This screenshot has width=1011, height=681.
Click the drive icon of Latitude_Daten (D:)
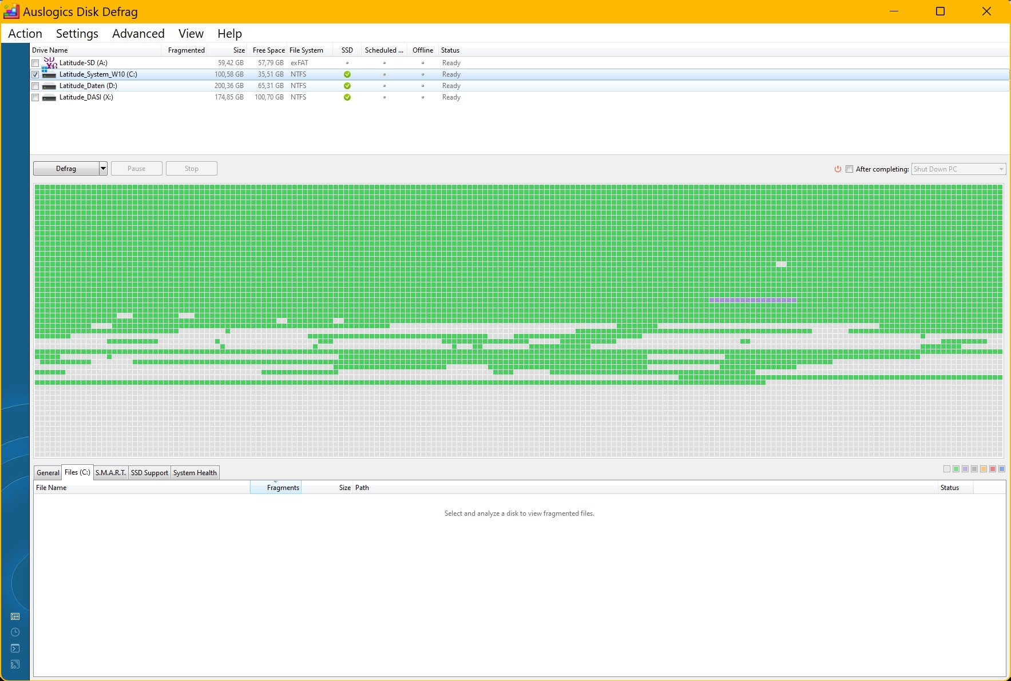pos(49,86)
